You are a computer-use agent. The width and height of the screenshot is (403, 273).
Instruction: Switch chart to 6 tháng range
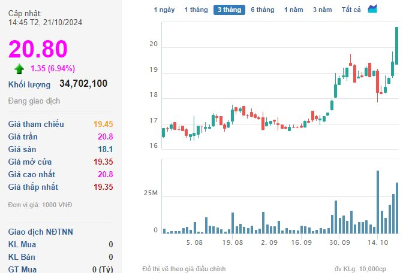point(263,10)
